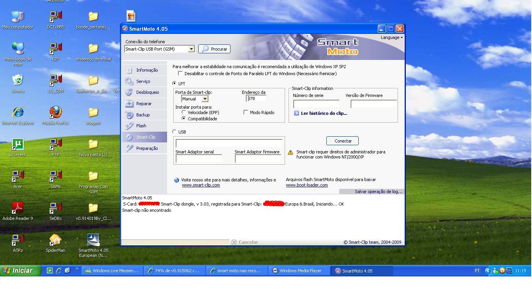The width and height of the screenshot is (532, 299).
Task: Open µTorrent desktop shortcut
Action: [x=18, y=148]
